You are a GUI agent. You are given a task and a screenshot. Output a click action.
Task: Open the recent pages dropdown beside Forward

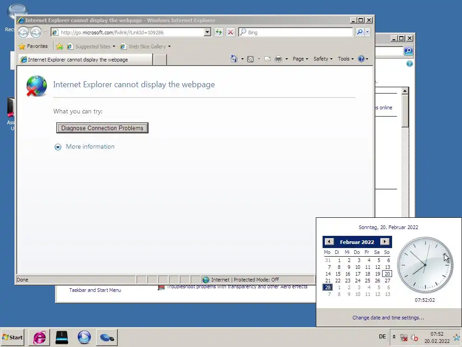tap(46, 32)
